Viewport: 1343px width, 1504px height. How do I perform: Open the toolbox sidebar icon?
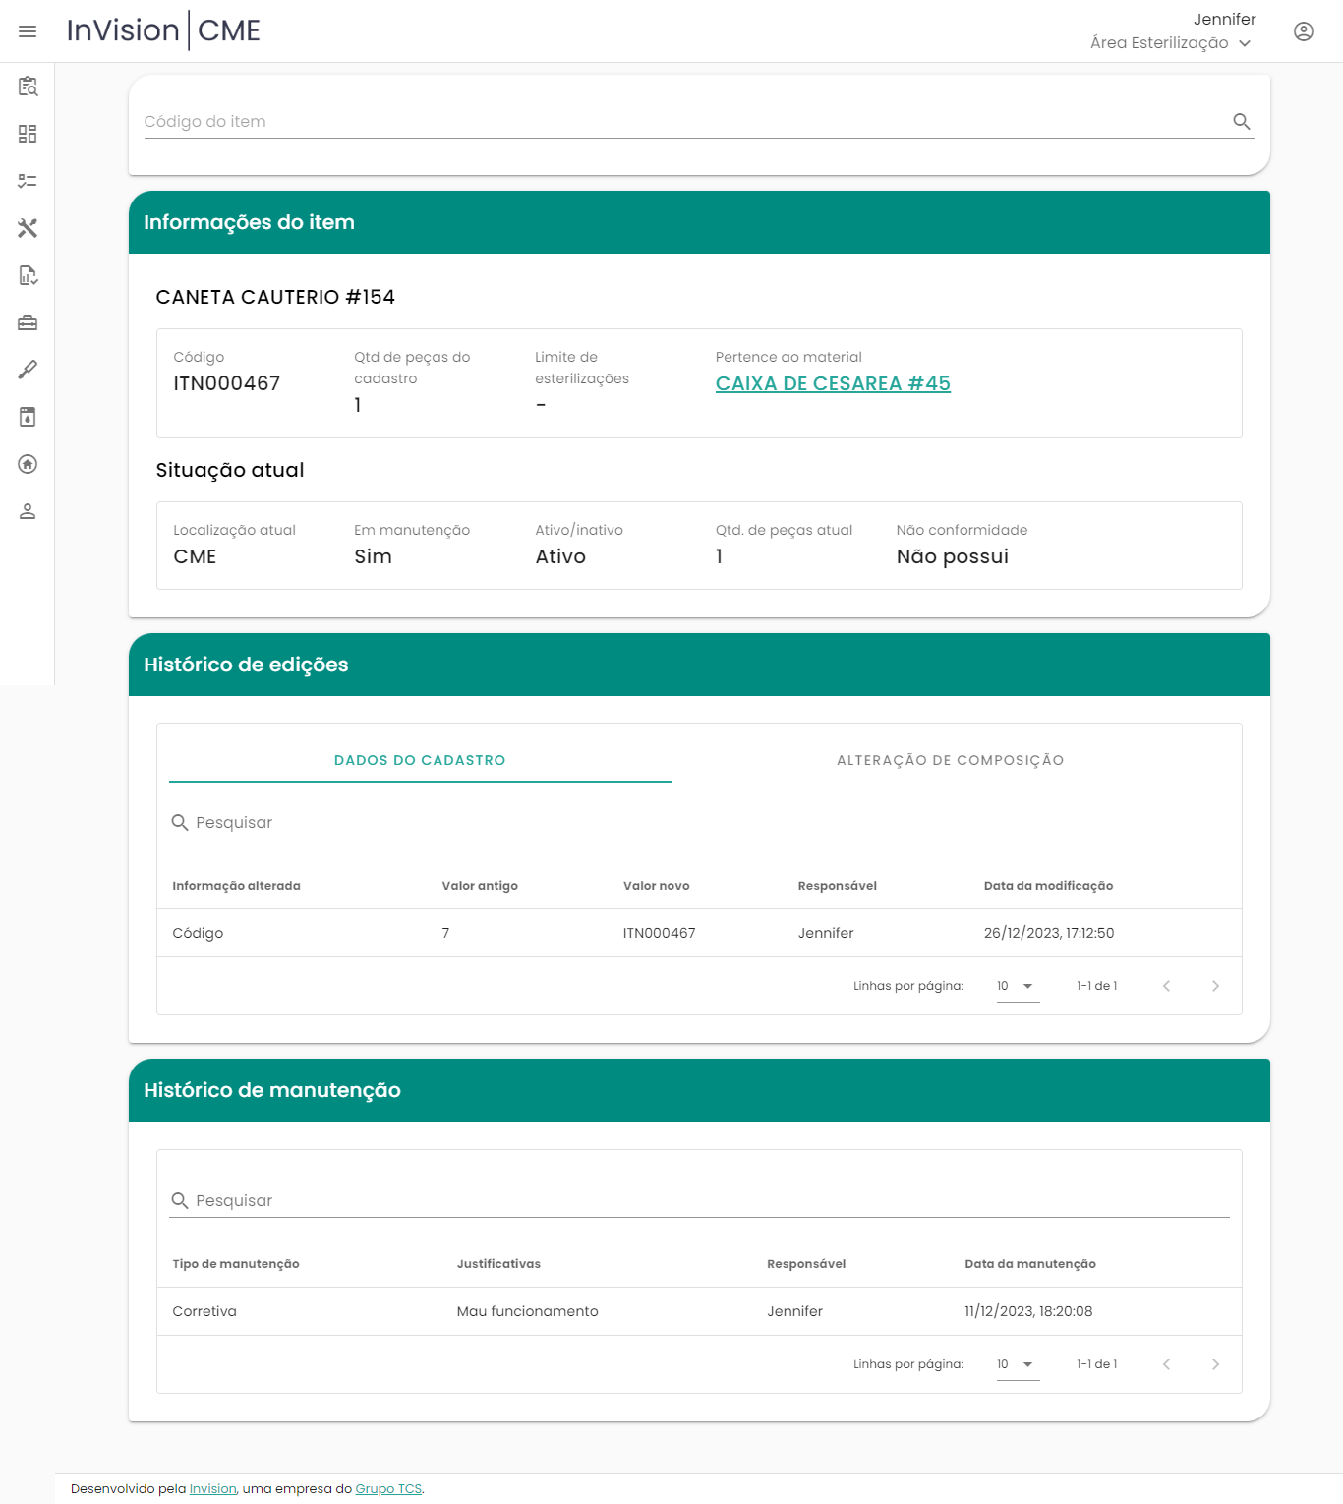pyautogui.click(x=28, y=322)
